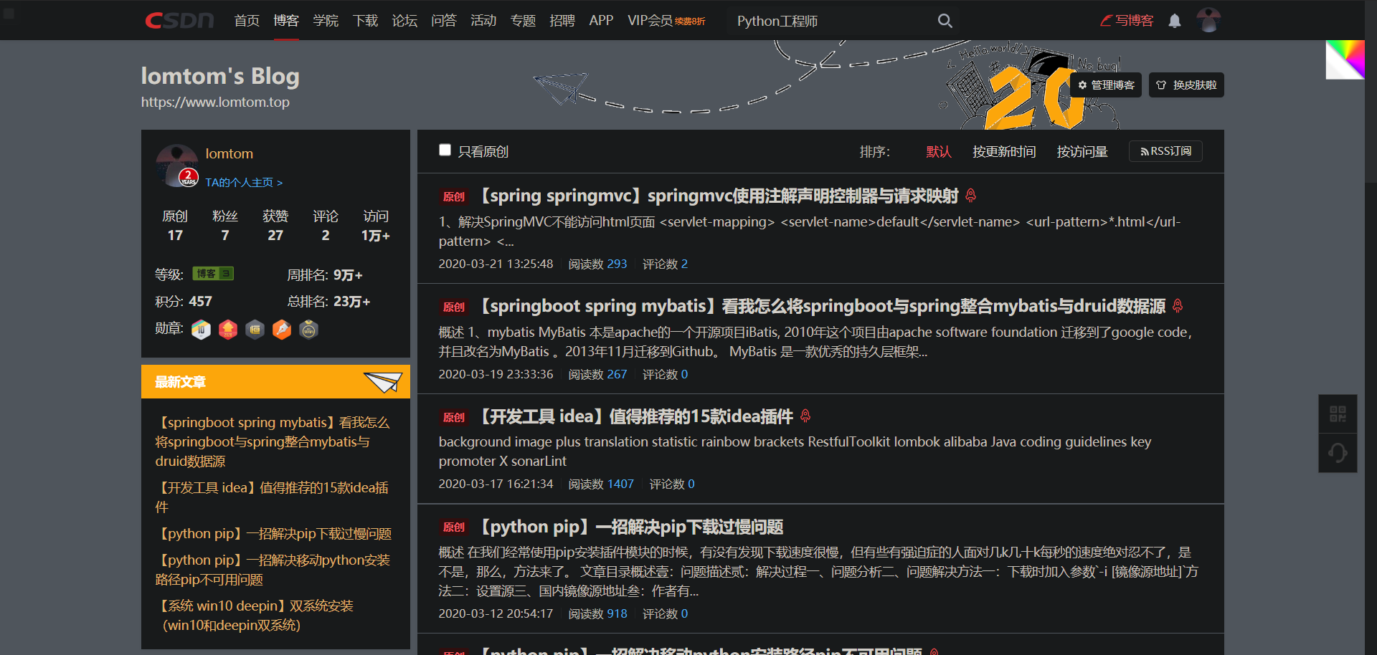Screen dimensions: 1377x655
Task: Click 管理博客 button
Action: [1106, 85]
